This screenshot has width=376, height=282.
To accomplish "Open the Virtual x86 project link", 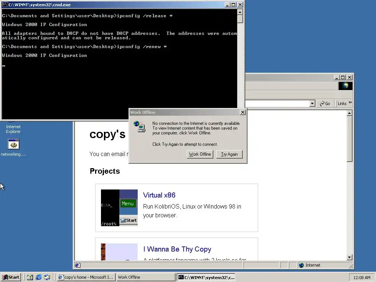I will pos(159,195).
